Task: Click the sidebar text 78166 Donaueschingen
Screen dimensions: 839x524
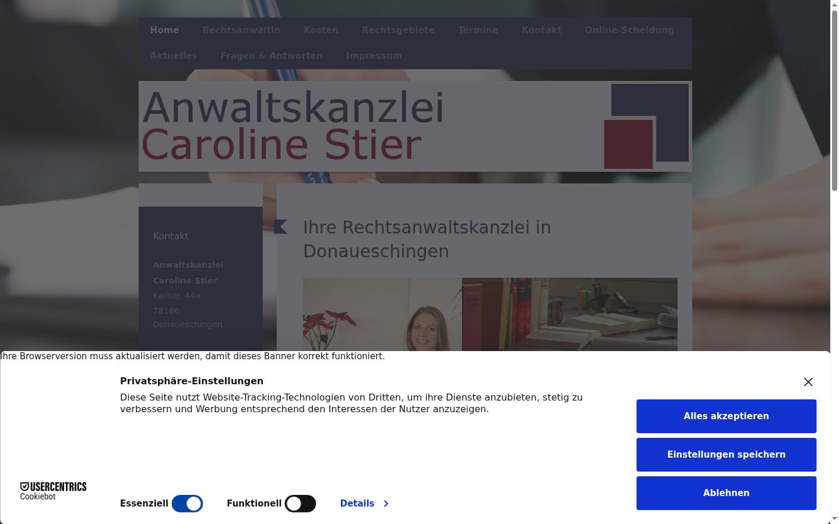Action: tap(188, 317)
